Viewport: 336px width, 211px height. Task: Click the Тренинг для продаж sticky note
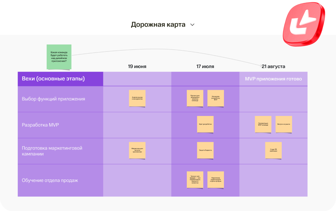click(195, 179)
